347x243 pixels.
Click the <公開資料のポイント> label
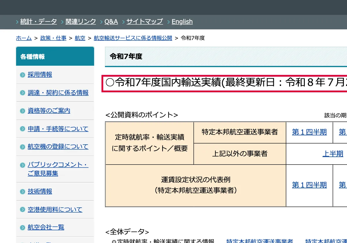pos(142,115)
